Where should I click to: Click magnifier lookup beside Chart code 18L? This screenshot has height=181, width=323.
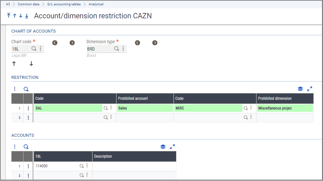click(x=34, y=49)
